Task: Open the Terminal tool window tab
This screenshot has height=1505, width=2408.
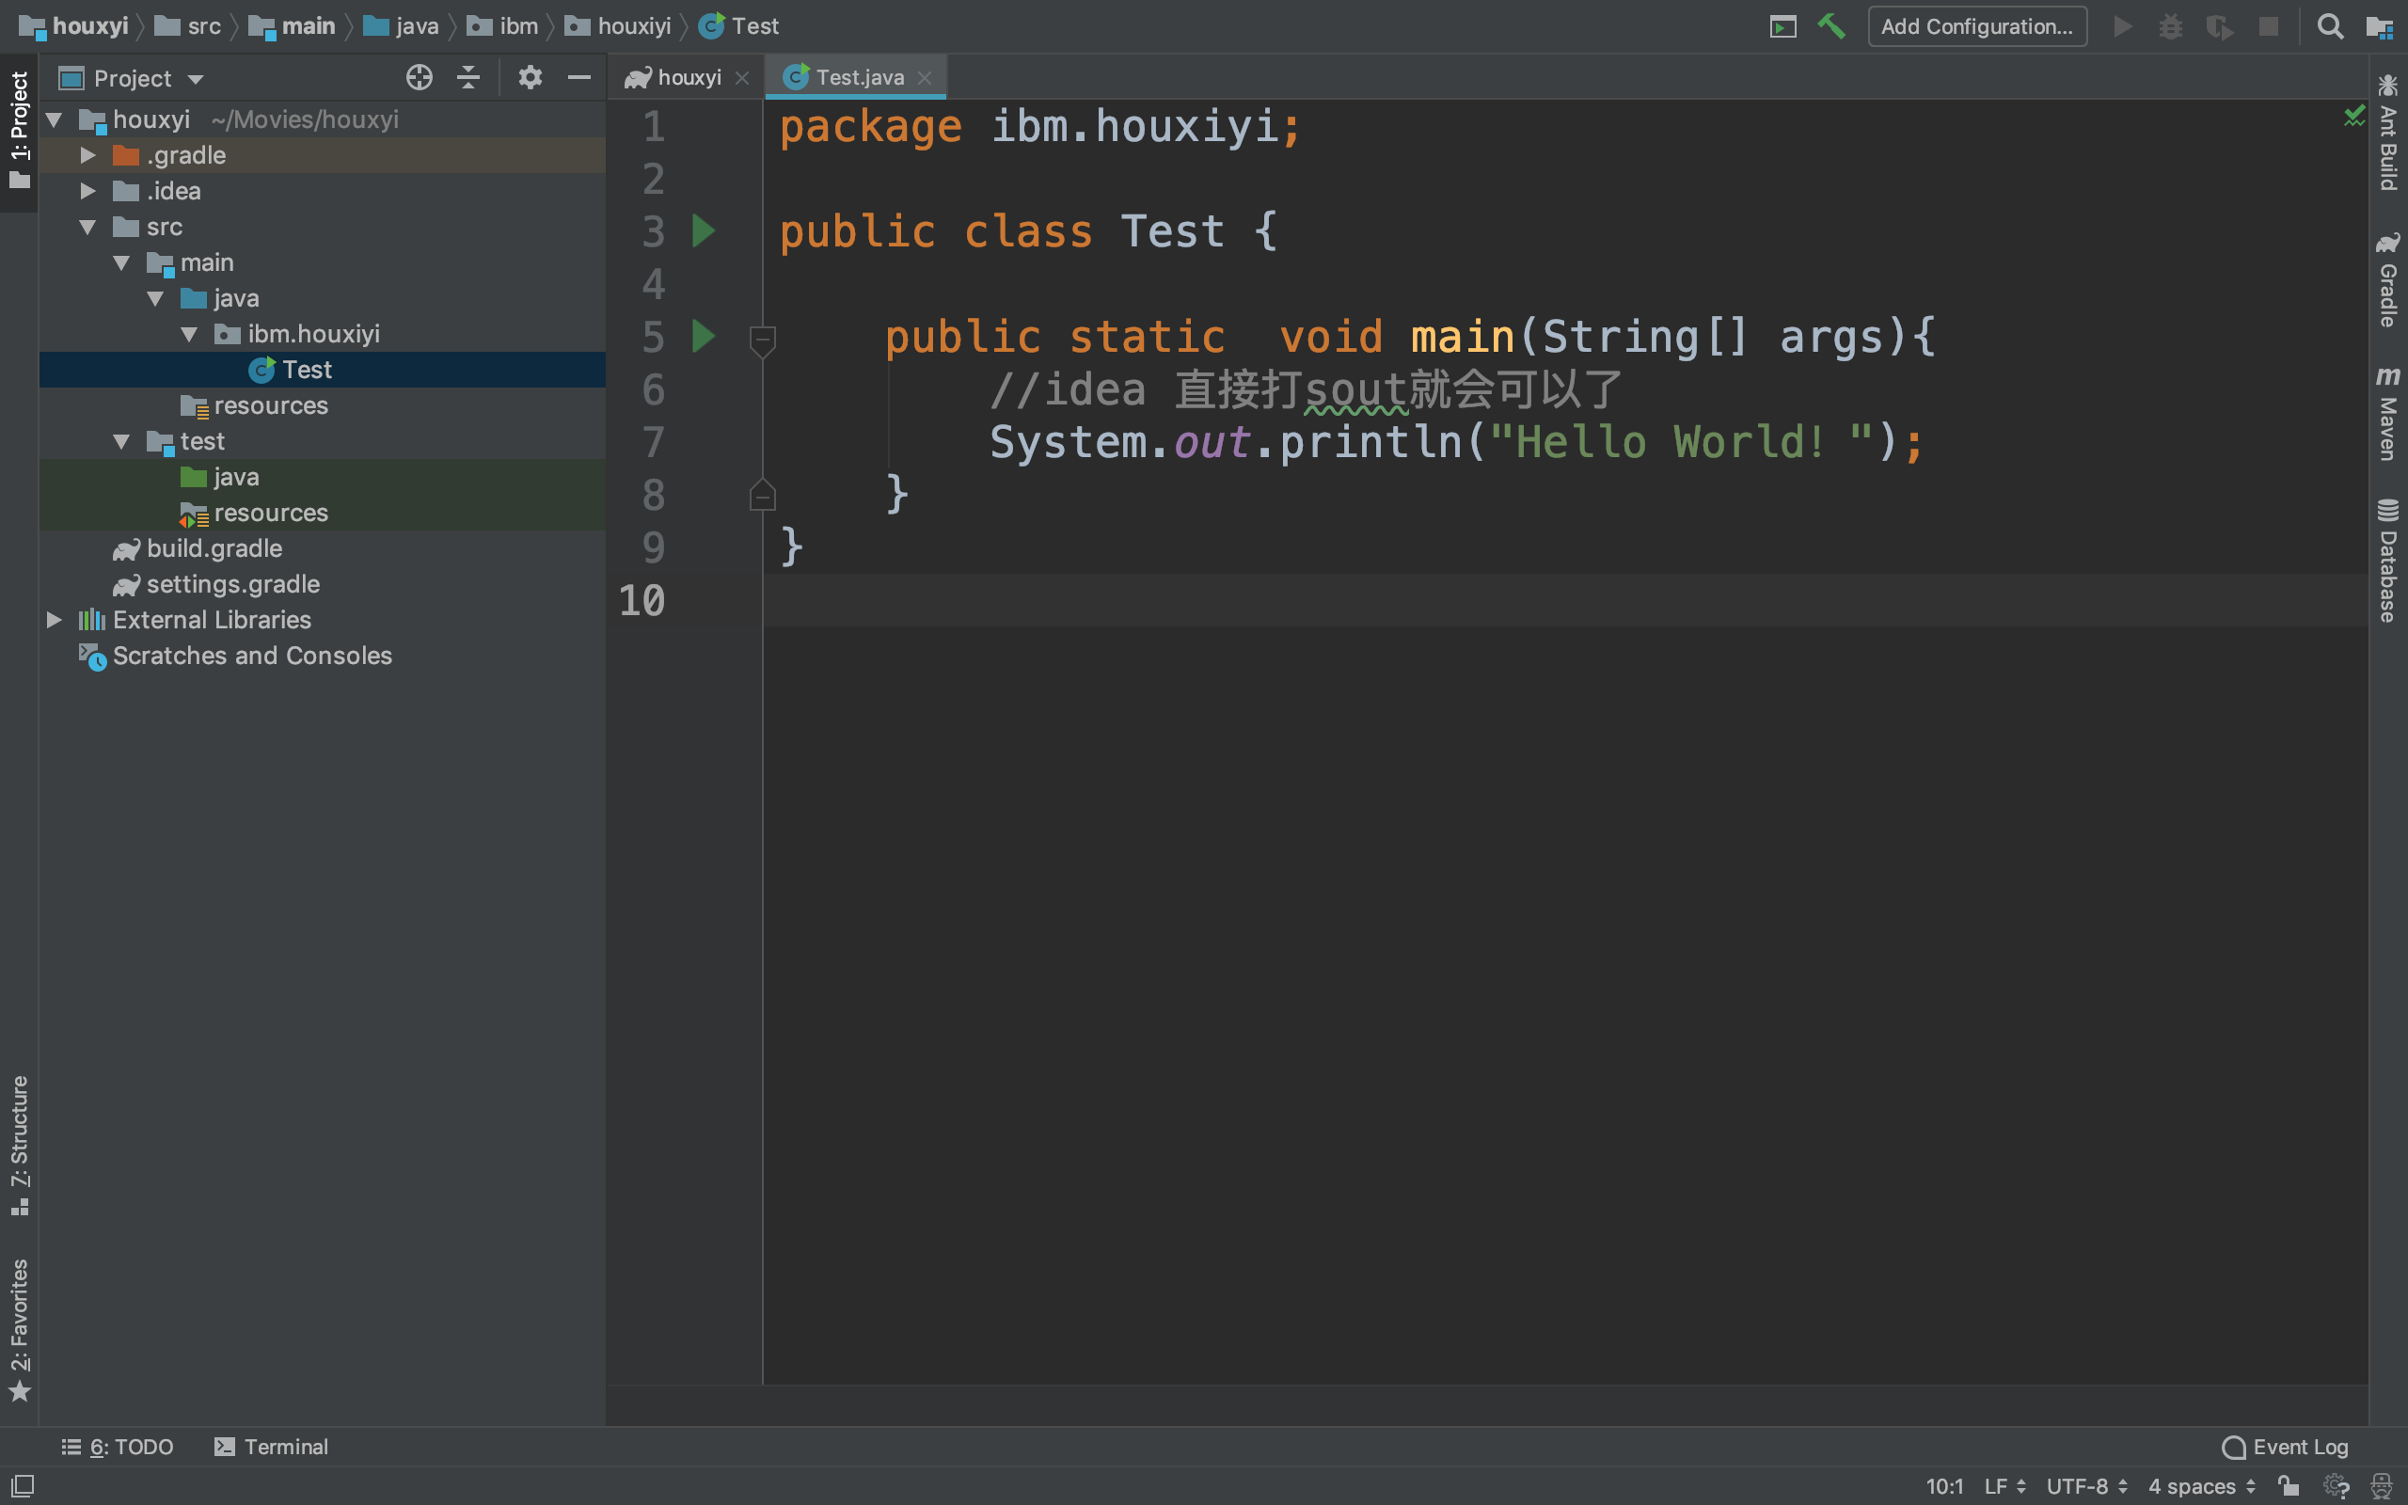Action: (x=272, y=1447)
